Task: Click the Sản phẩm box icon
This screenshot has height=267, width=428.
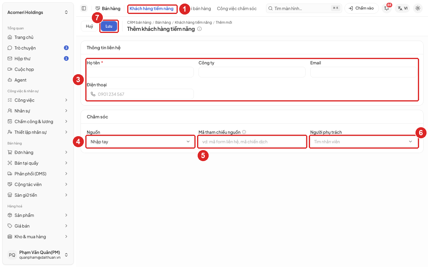Action: coord(10,215)
